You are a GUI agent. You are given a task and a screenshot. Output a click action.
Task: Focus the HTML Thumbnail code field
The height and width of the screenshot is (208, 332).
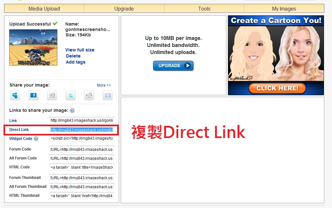[x=82, y=195]
